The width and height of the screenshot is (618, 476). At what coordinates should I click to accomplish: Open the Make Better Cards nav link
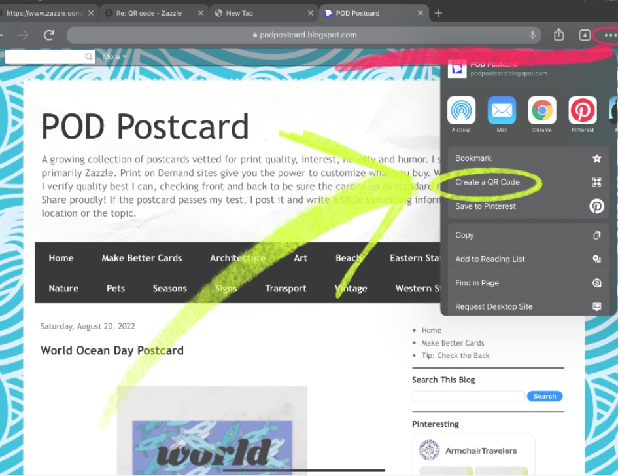pyautogui.click(x=141, y=258)
